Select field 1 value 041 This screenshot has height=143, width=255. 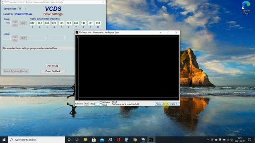32,23
